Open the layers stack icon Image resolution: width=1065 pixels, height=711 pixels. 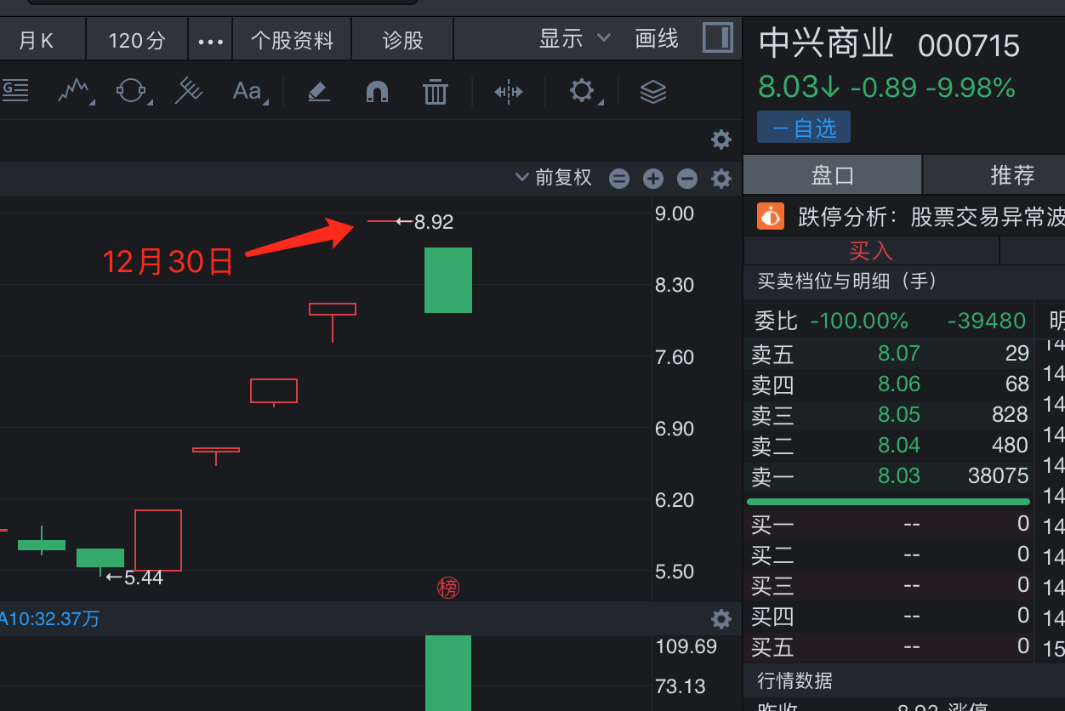pos(653,91)
